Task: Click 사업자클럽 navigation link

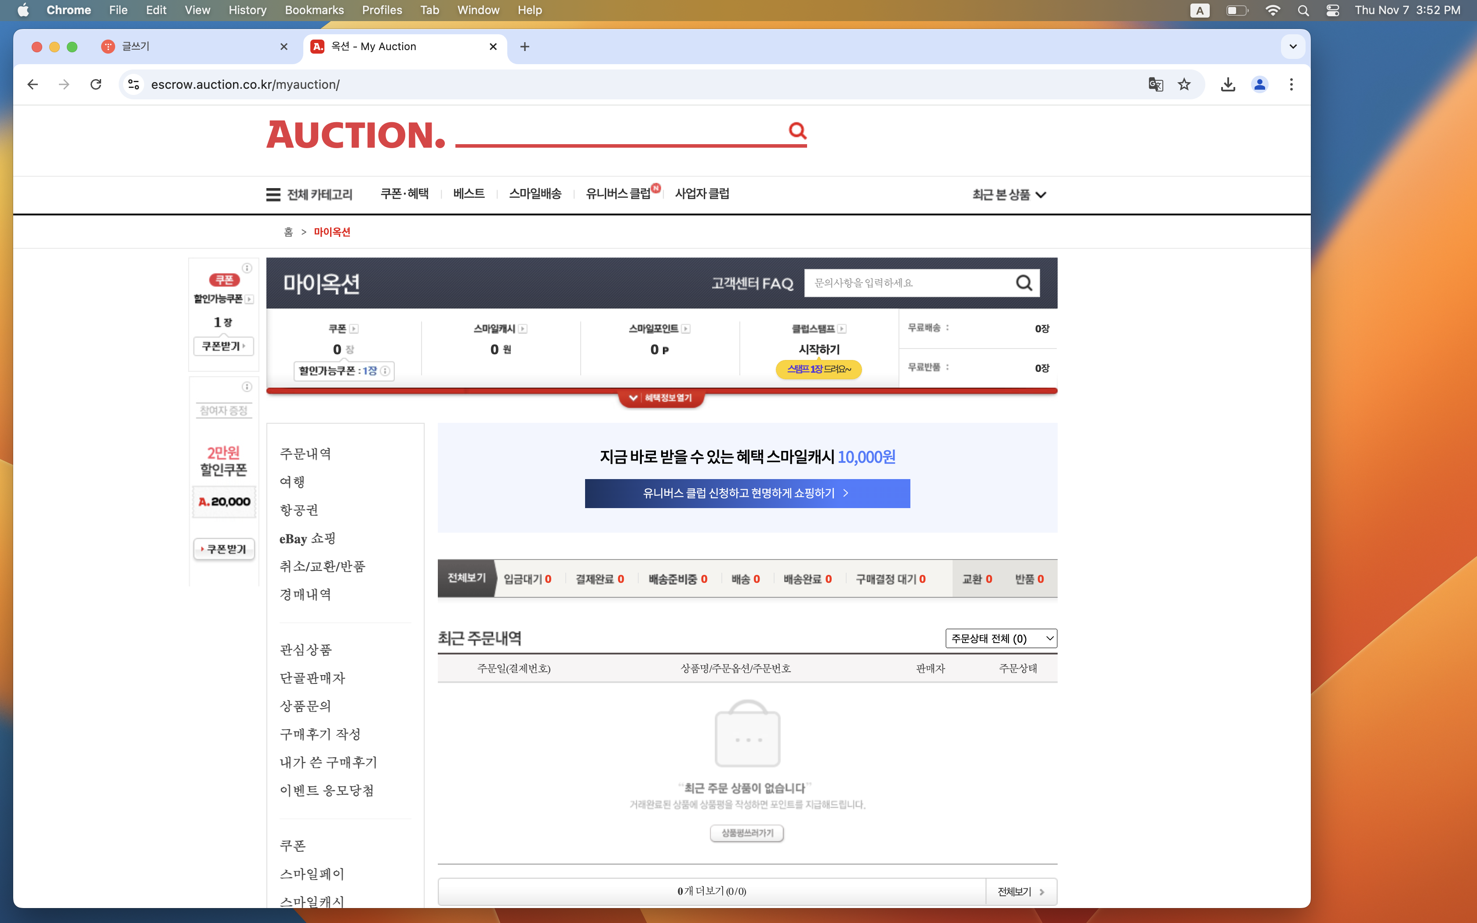Action: pyautogui.click(x=702, y=193)
